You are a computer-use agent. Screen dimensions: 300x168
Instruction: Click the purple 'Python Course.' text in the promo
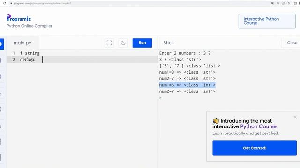point(259,126)
